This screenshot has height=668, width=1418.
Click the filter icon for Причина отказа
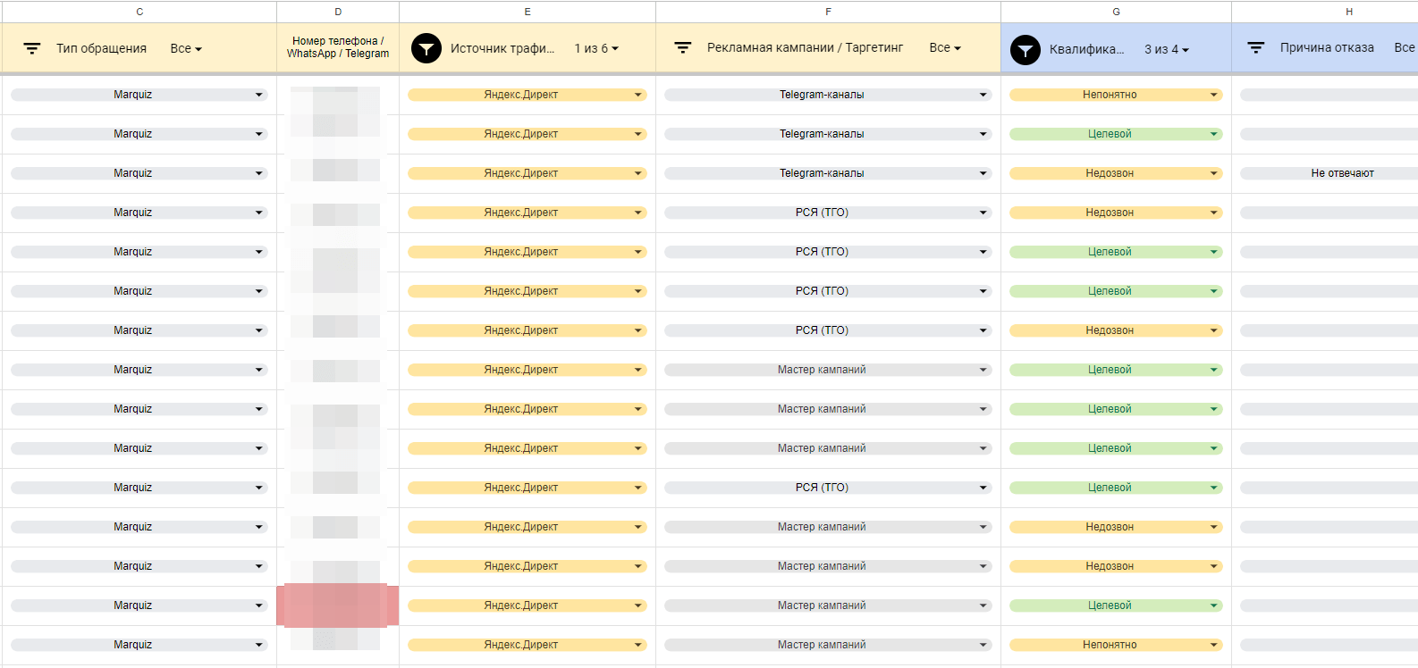[x=1256, y=48]
